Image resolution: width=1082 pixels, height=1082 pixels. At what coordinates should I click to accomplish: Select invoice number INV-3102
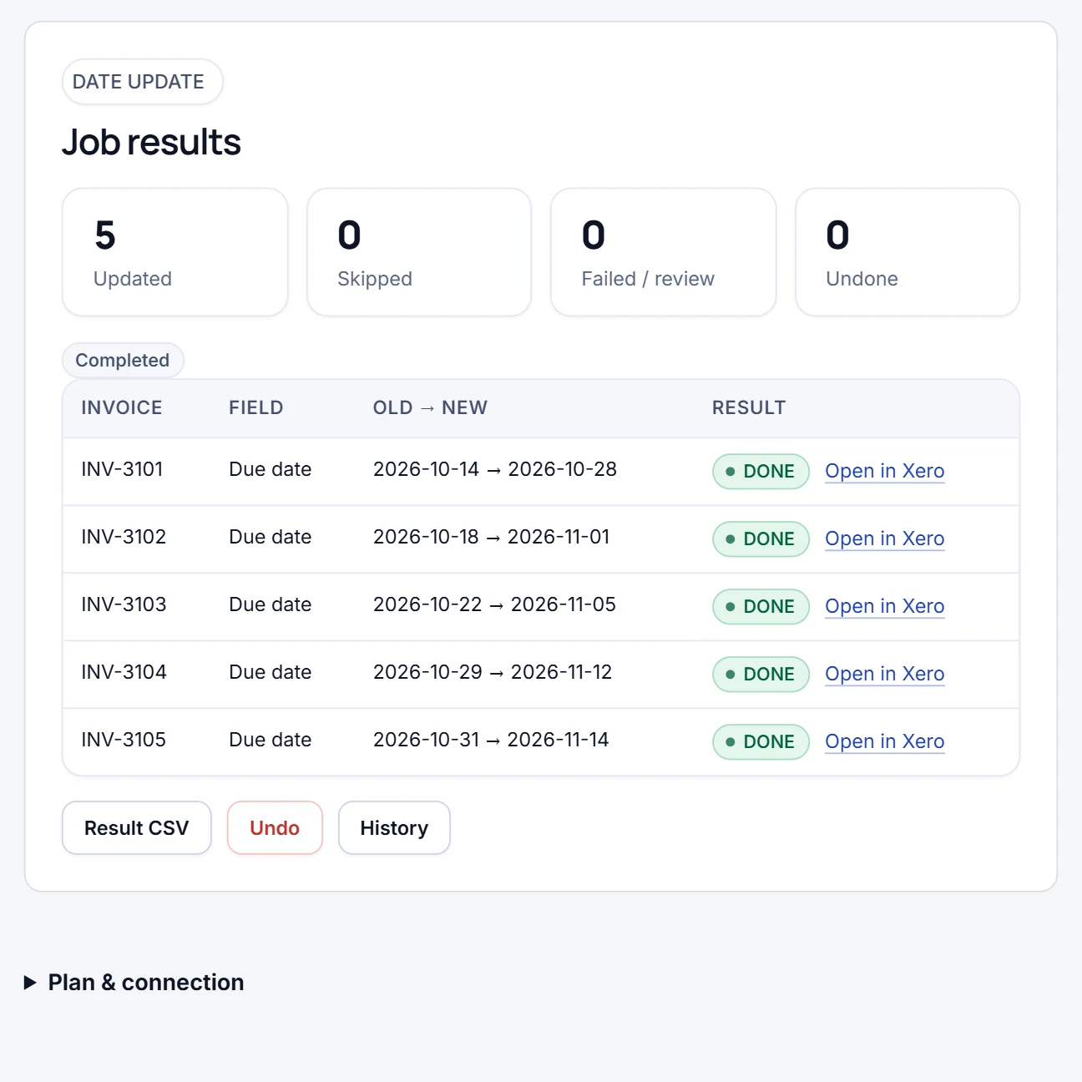124,537
